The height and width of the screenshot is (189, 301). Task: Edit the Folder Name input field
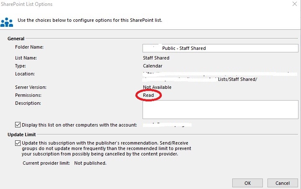click(x=221, y=48)
